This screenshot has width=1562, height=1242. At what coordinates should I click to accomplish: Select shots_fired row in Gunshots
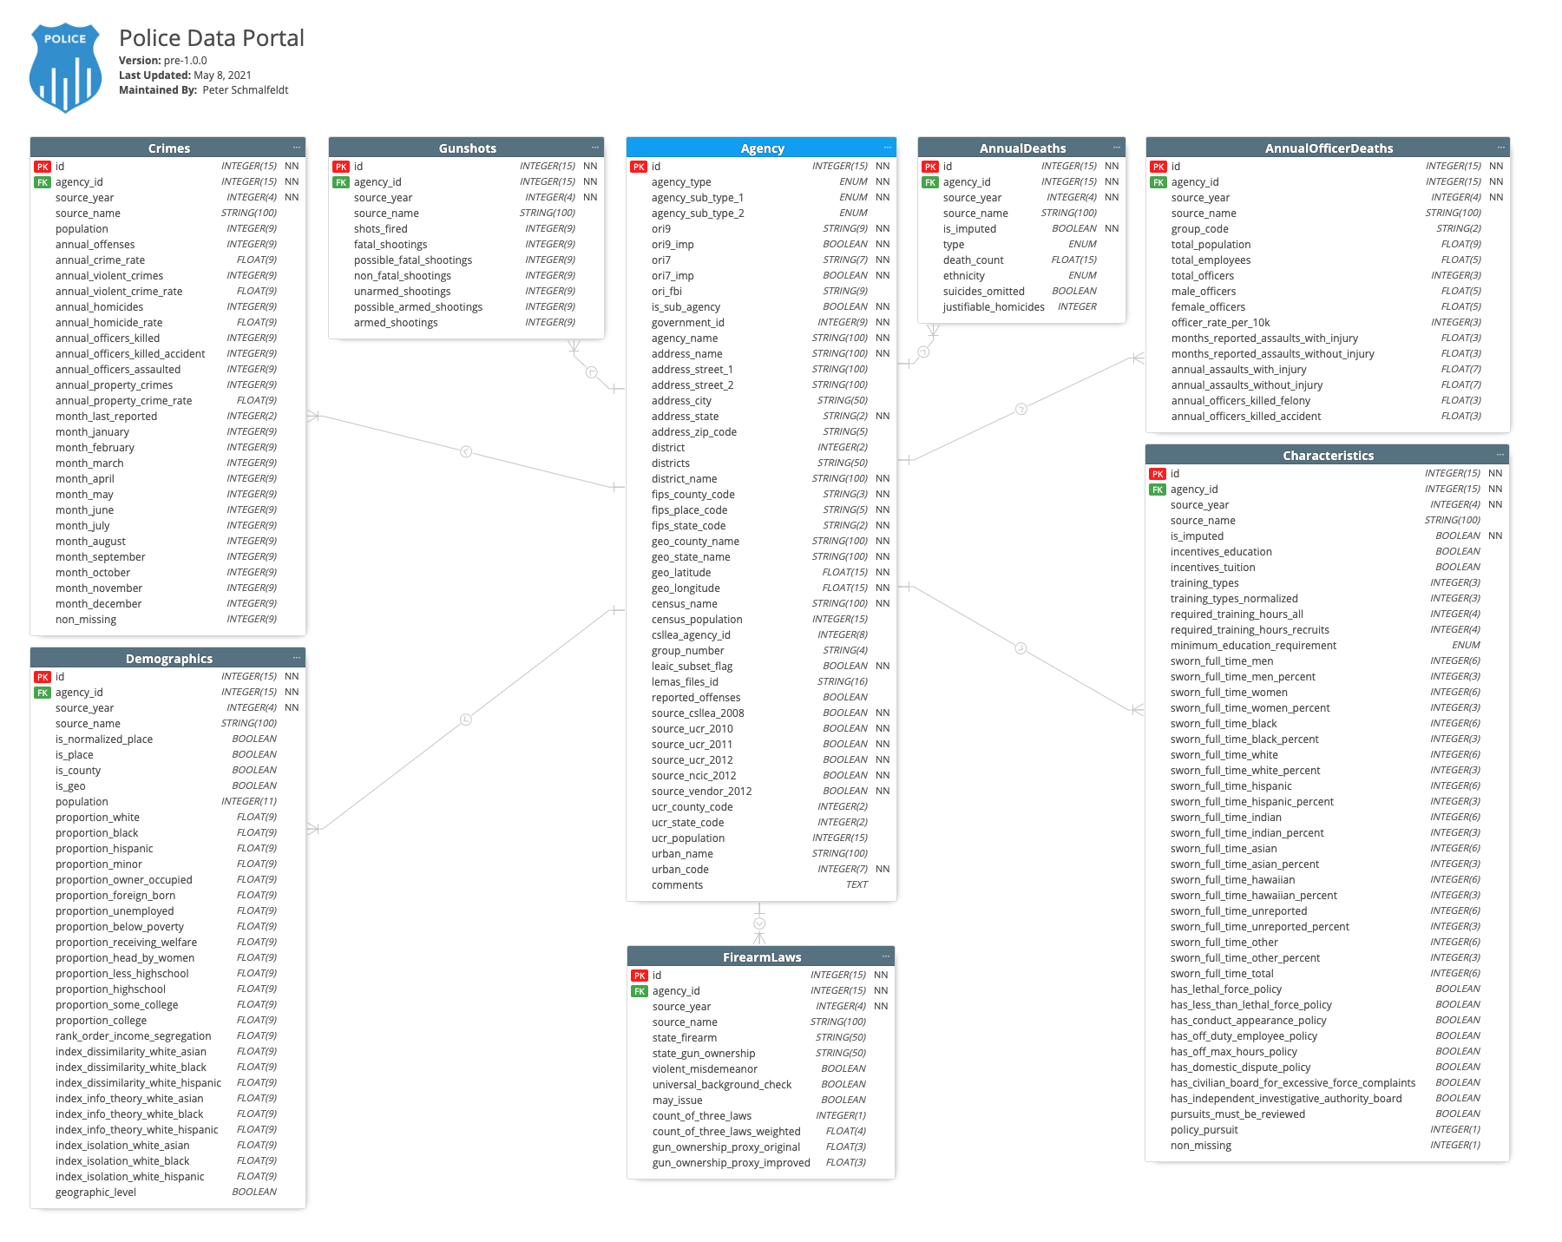coord(467,229)
